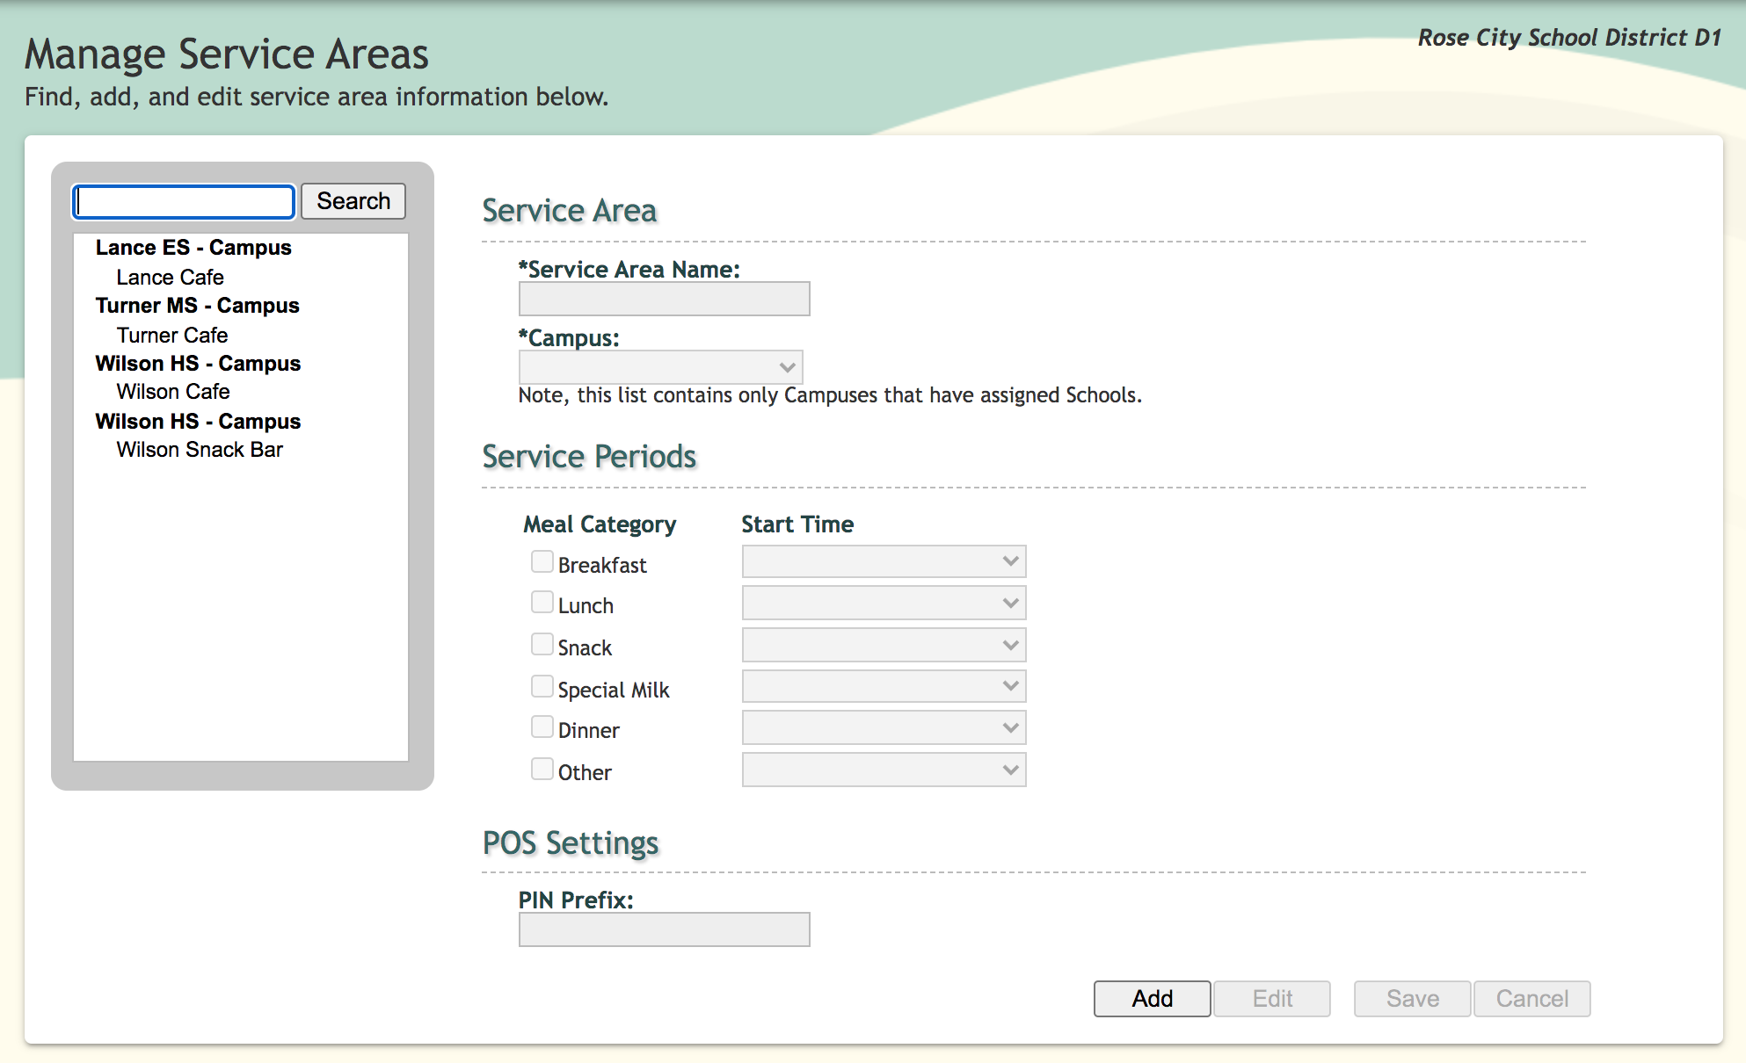Screen dimensions: 1746x1063
Task: Focus the search text field
Action: click(x=184, y=202)
